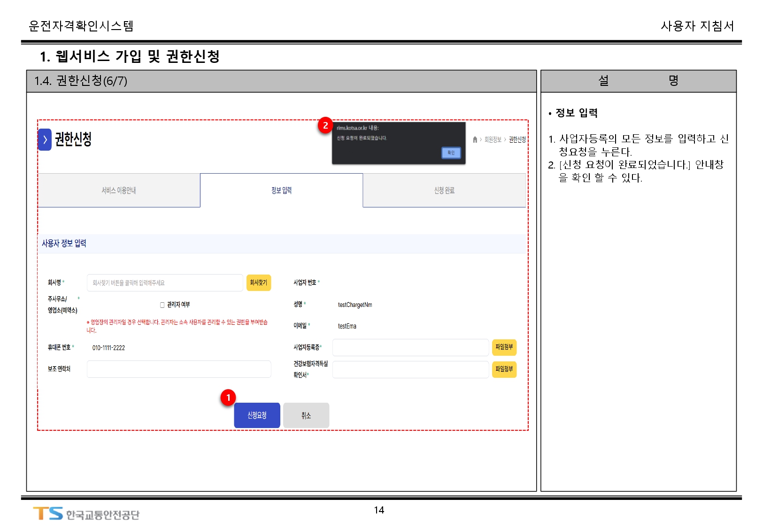Screen dimensions: 763x528
Task: Select the 신청 완료 tab
Action: 444,190
